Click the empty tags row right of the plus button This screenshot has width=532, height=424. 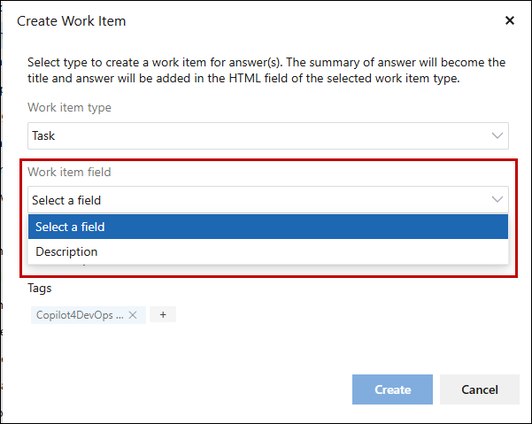click(336, 314)
